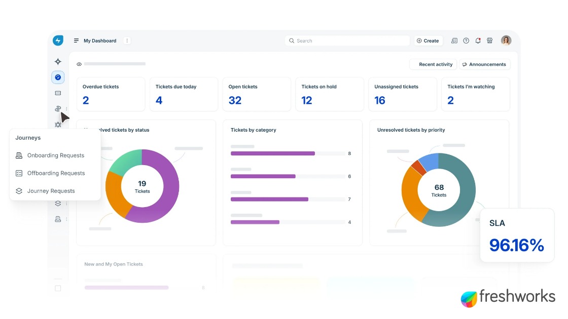Open the bug icon in sidebar
The width and height of the screenshot is (568, 319).
point(58,125)
